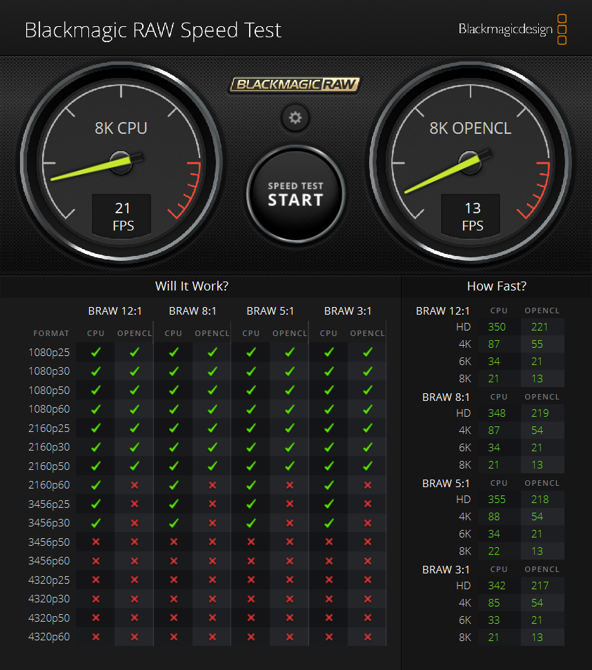
Task: Click 4320p60 BRAW 3:1 OPENCL red cross
Action: coord(368,637)
